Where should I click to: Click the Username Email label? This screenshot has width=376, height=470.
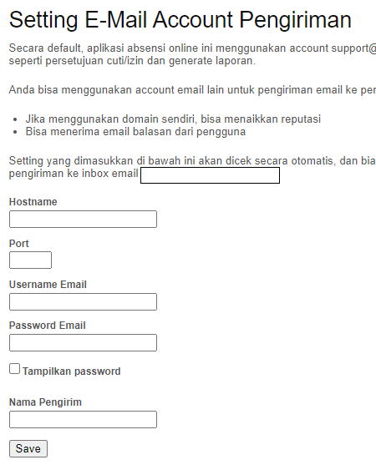pyautogui.click(x=48, y=285)
